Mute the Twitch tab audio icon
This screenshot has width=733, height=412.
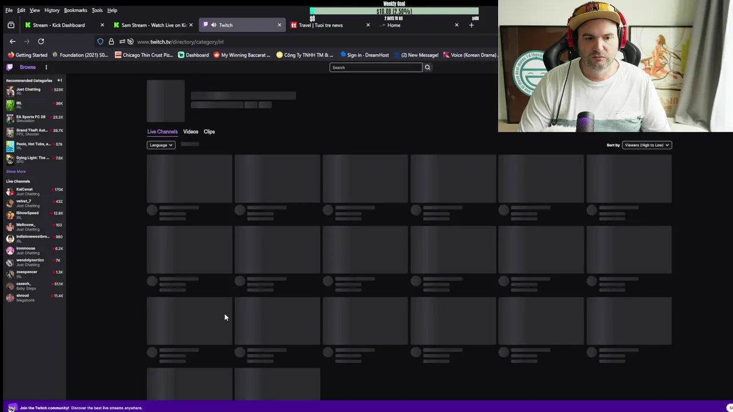click(x=214, y=25)
